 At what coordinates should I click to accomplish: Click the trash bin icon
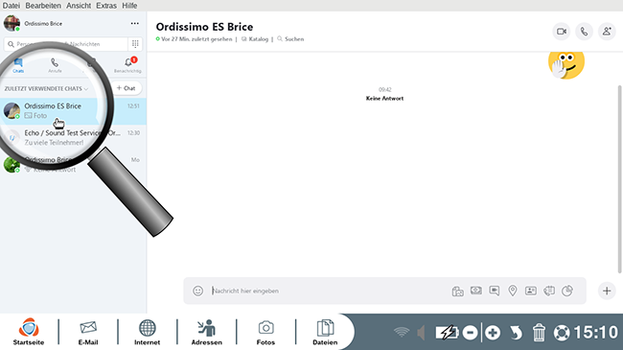pos(539,333)
